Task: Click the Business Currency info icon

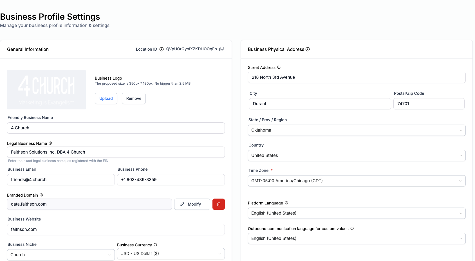Action: coord(155,245)
